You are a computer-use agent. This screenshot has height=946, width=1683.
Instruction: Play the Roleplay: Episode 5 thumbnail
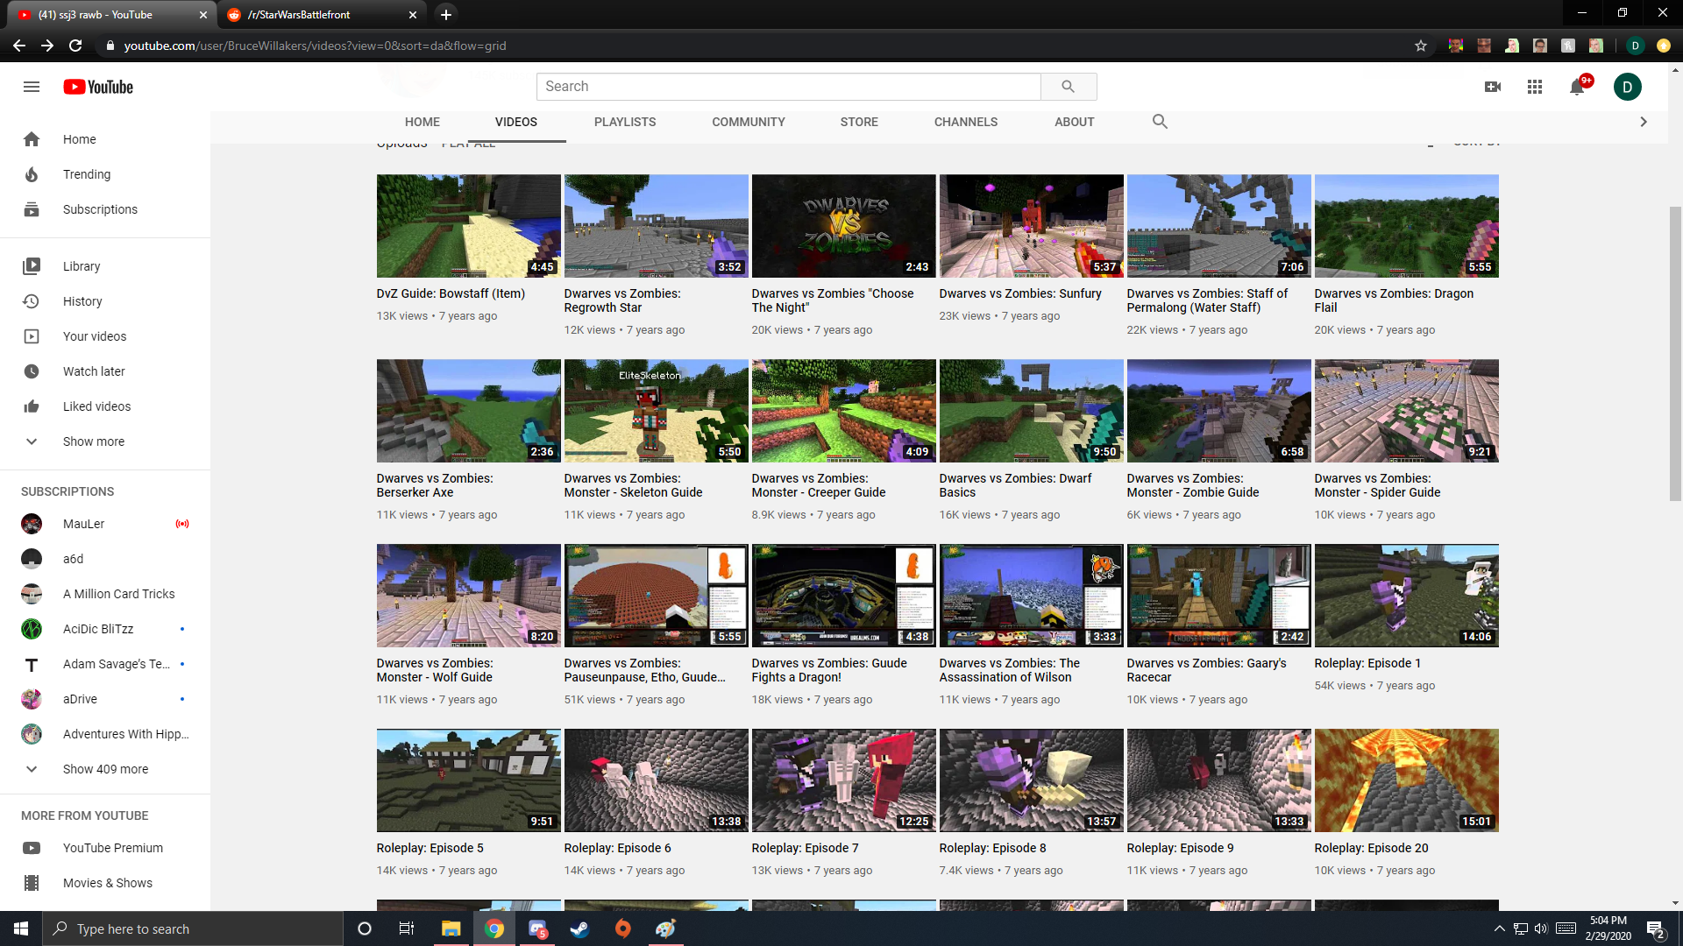pyautogui.click(x=469, y=780)
